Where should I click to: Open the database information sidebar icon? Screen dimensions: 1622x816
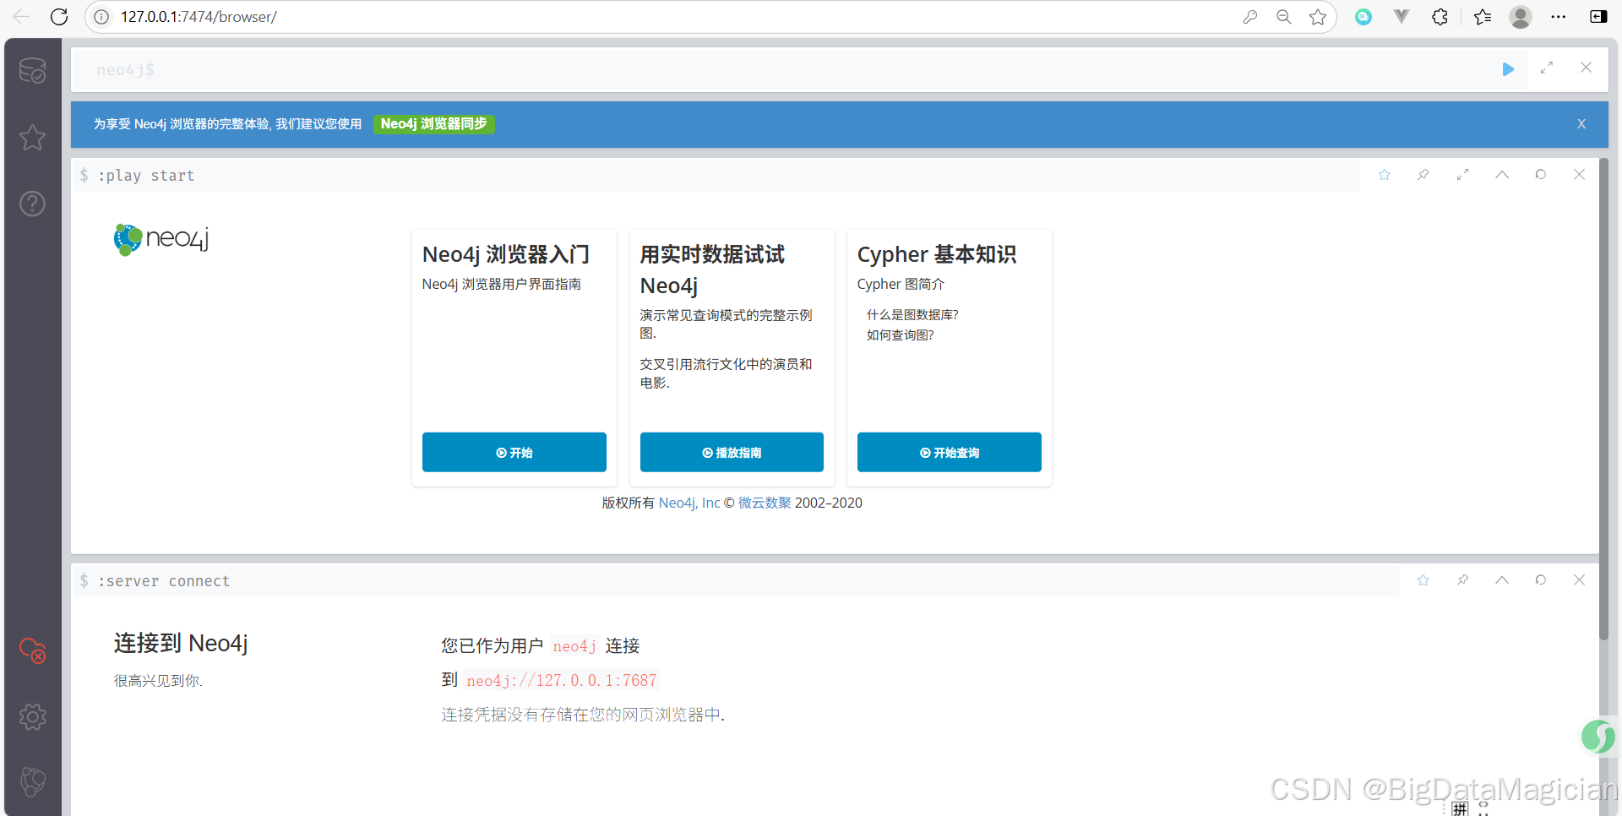(32, 70)
